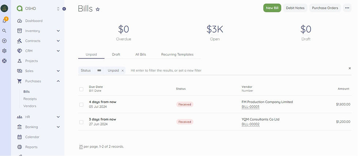Select the BILL-00002 row checkbox

point(81,122)
